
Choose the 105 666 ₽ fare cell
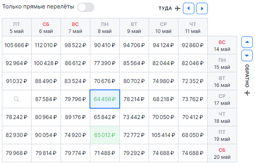pos(16,45)
